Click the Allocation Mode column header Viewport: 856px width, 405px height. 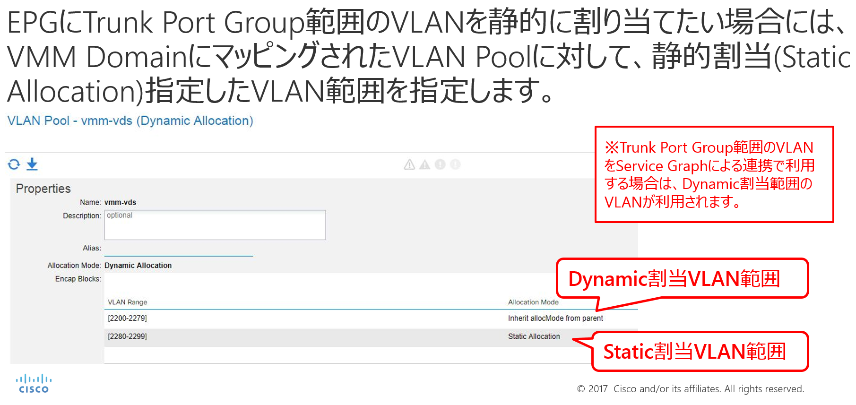533,302
